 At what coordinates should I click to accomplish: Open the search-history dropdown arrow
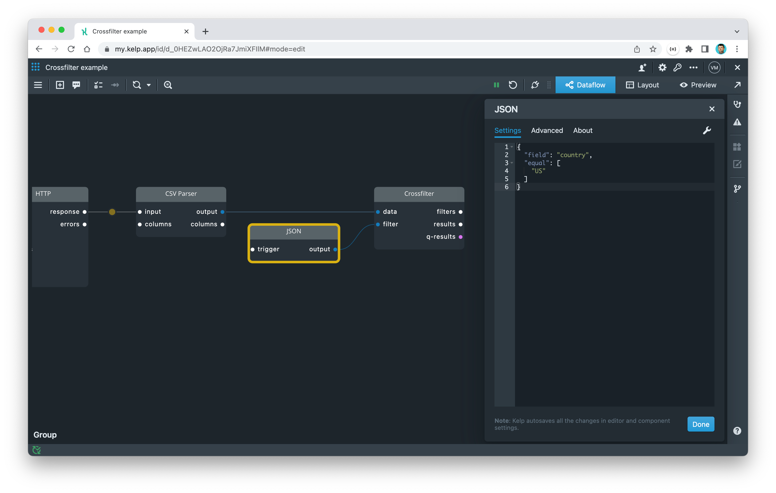pyautogui.click(x=149, y=85)
